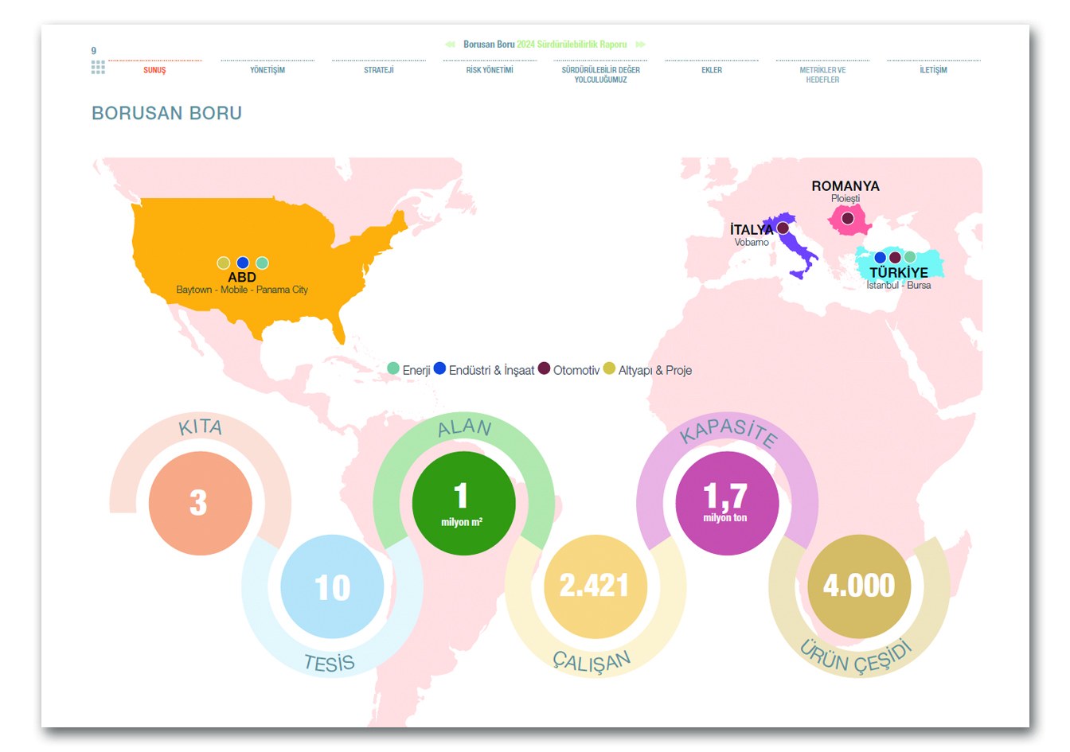
Task: Open the grid menu icon beside SUNUŞ
Action: pos(98,67)
